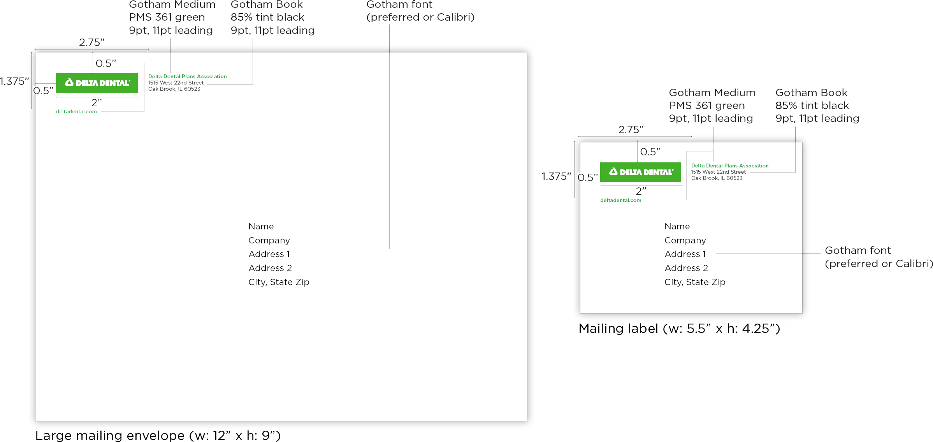Select 'Delta Dental Plans Association' text on label

(730, 166)
